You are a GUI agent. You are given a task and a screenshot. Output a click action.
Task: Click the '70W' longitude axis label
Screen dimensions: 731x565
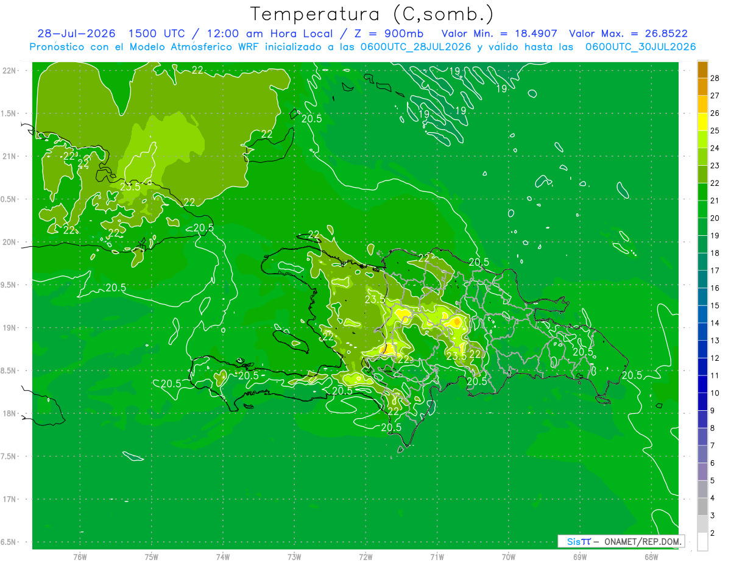click(x=508, y=557)
